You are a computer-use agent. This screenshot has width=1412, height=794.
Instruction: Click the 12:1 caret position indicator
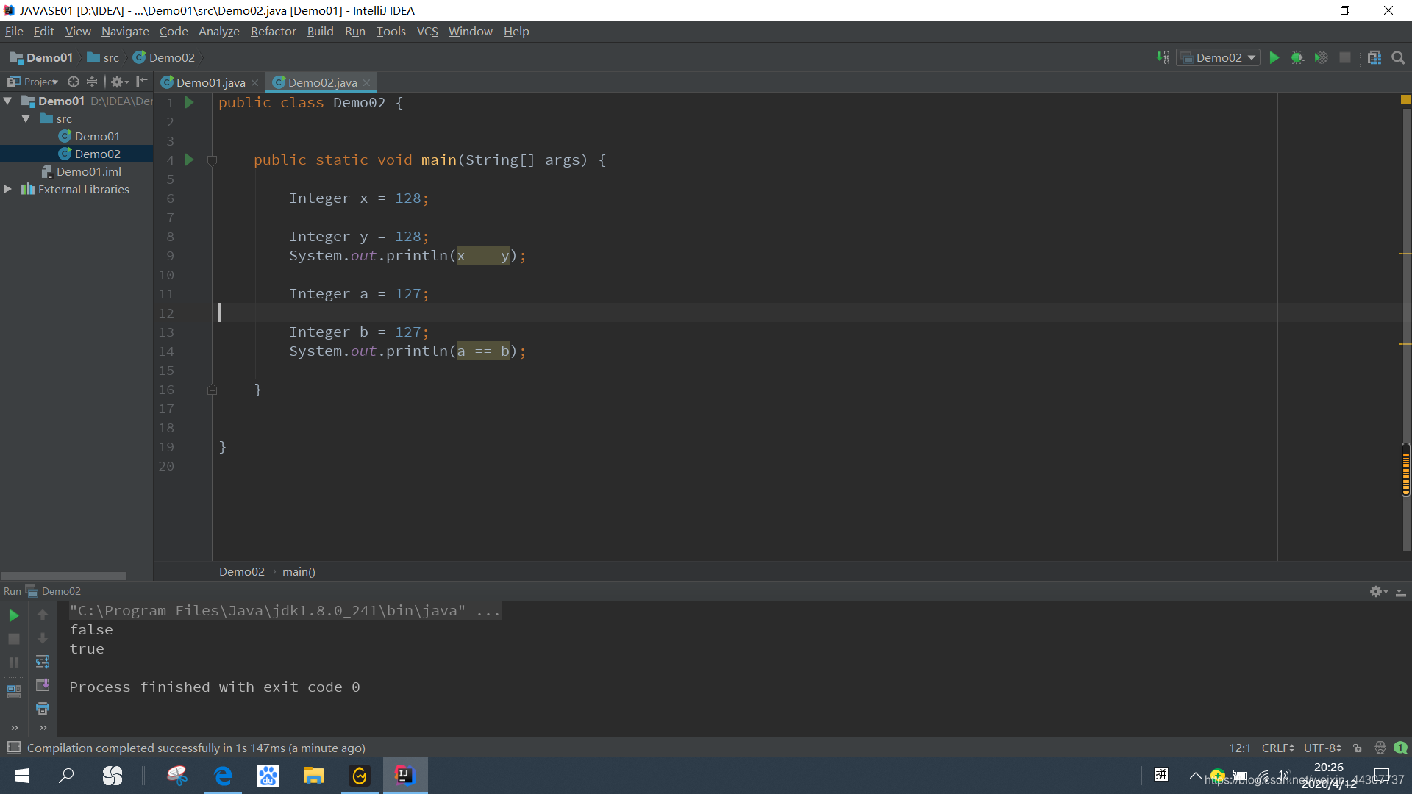click(x=1239, y=748)
